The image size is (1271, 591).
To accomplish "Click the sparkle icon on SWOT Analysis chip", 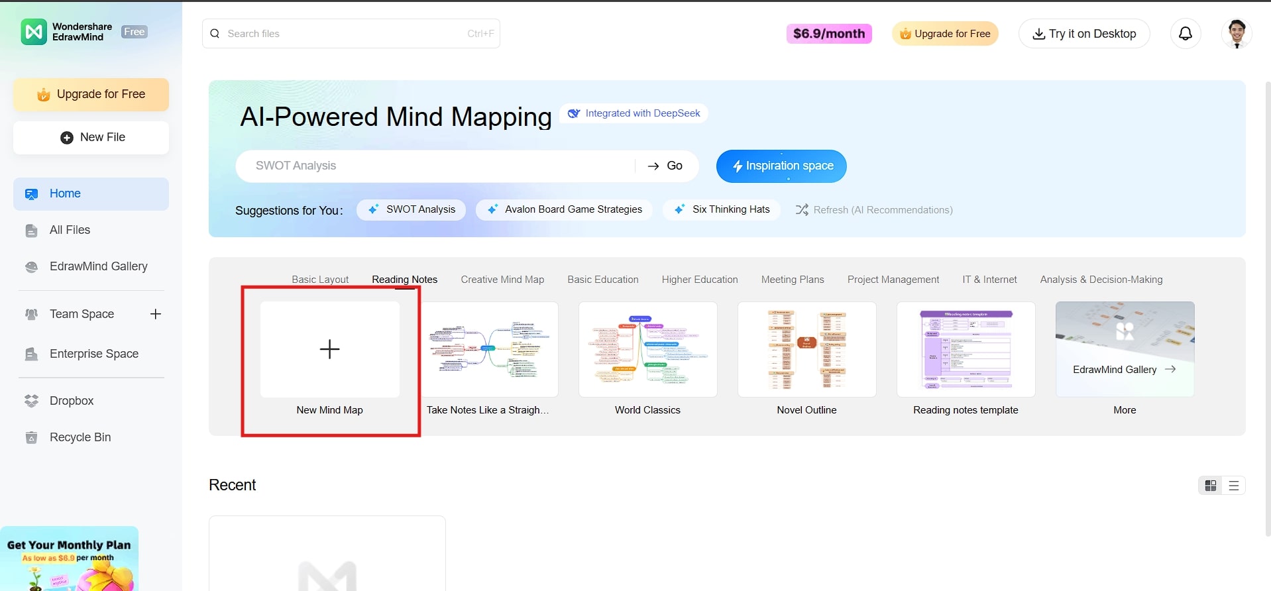I will (374, 209).
